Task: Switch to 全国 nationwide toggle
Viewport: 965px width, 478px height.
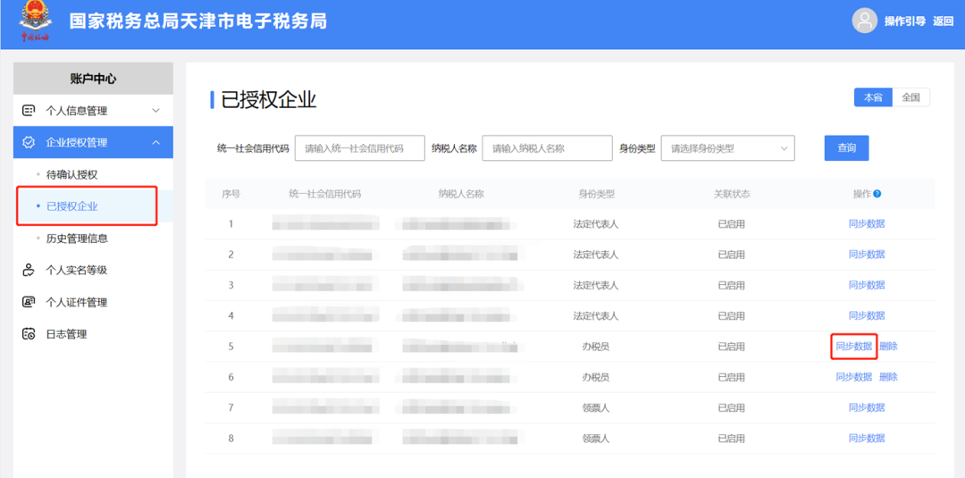Action: [910, 97]
